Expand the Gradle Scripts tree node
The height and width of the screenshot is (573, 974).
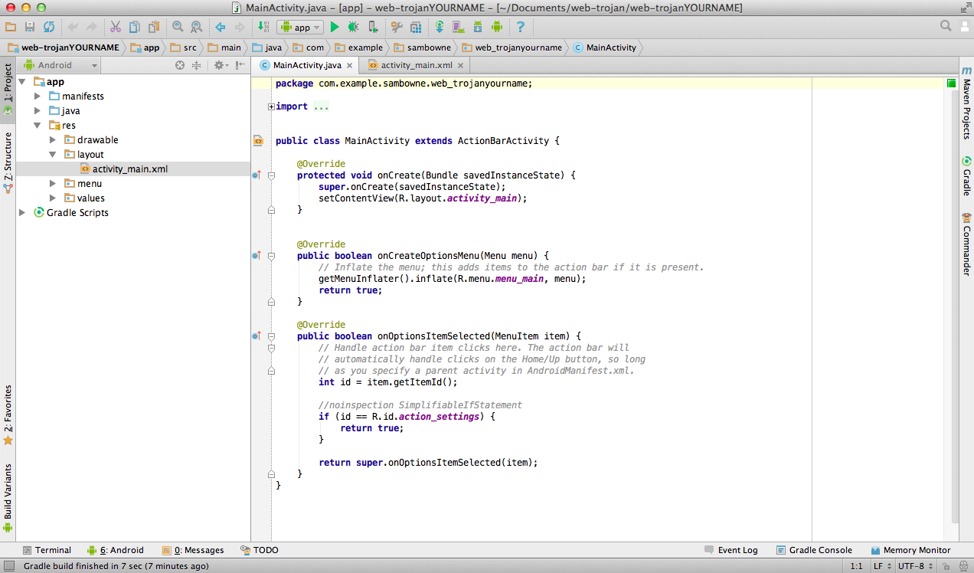pos(22,213)
